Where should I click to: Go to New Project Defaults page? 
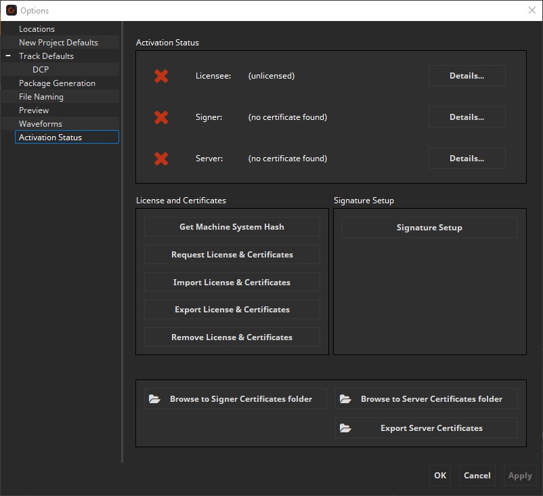(x=58, y=43)
